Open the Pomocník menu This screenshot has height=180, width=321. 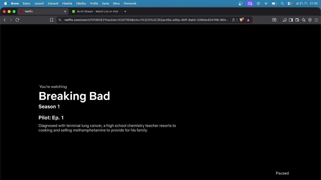130,3
